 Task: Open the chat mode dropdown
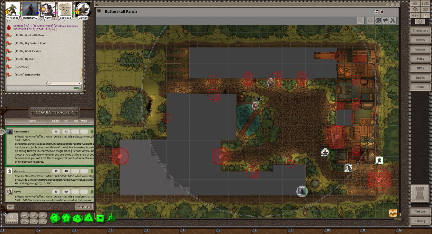tap(64, 83)
